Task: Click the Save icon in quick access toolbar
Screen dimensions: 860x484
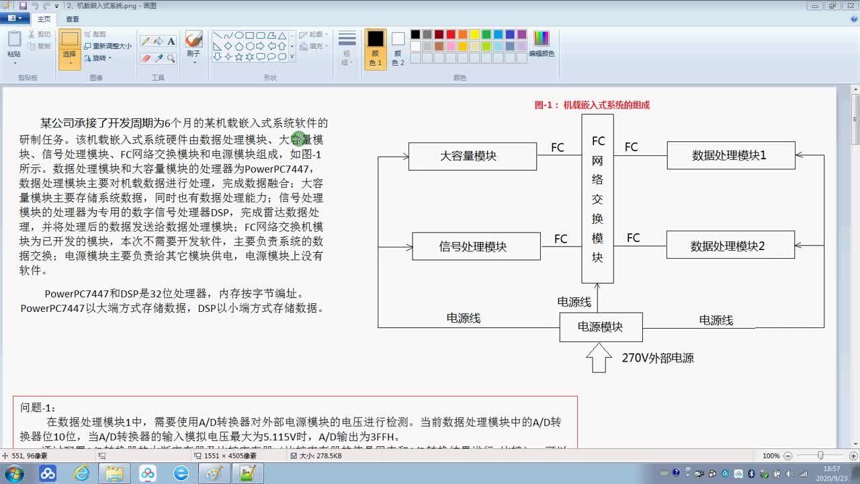Action: click(x=23, y=5)
